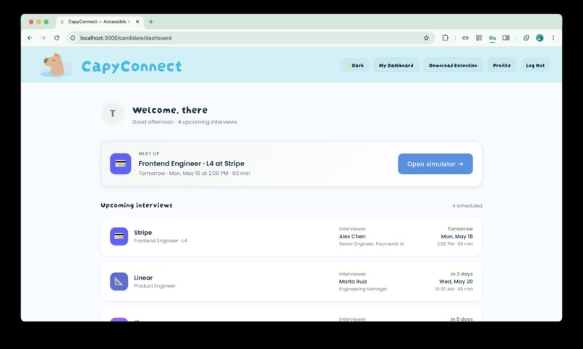Open the Extensions puzzle icon
The image size is (583, 349).
[445, 38]
